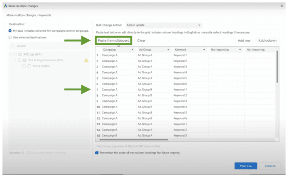
Task: Click the Add row button
Action: [x=244, y=41]
